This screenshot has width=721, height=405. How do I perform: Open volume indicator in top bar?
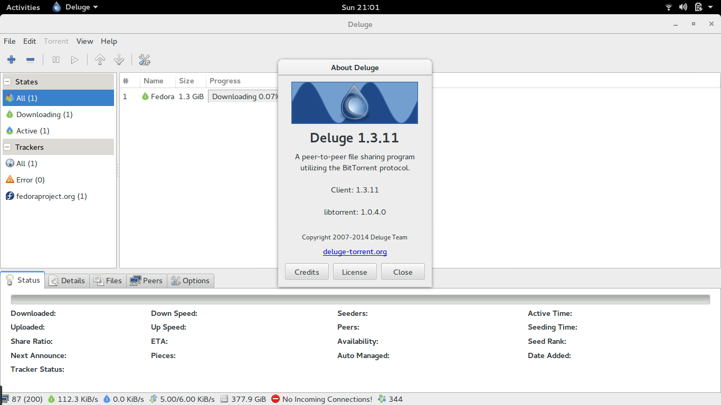pyautogui.click(x=684, y=7)
